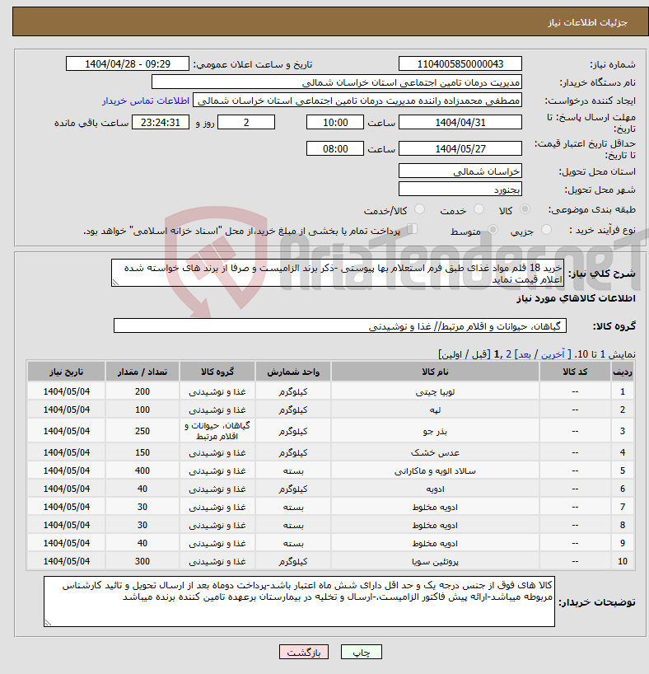Image resolution: width=649 pixels, height=674 pixels.
Task: Click the response deadline date 1404/04/31 field
Action: point(460,122)
